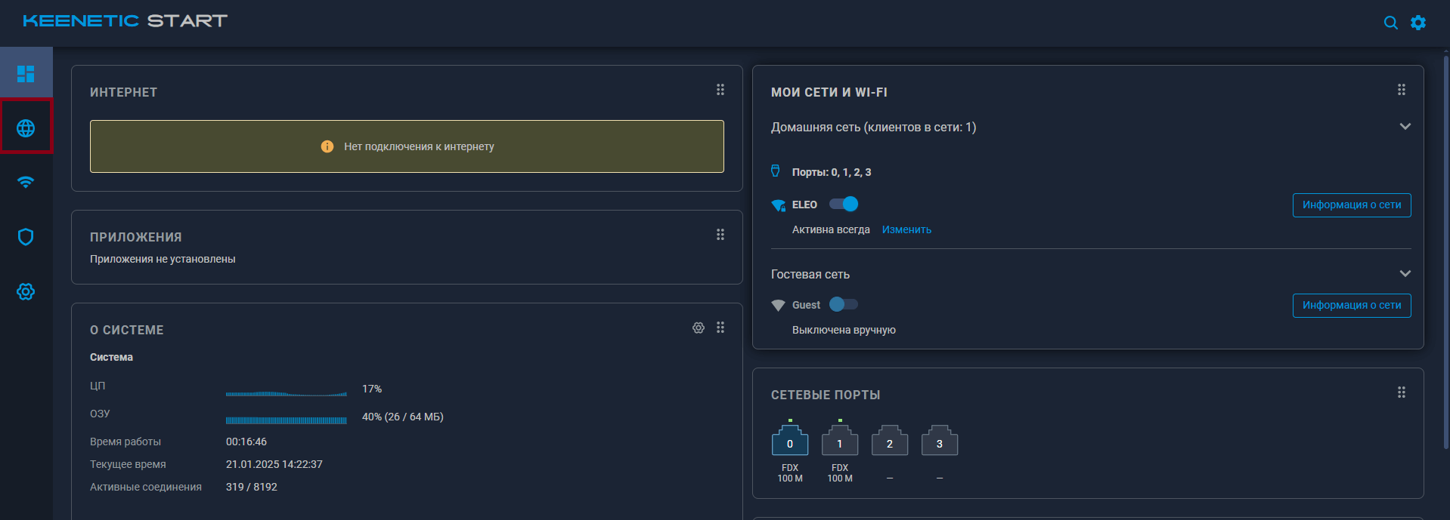Open settings gear in top header
Image resolution: width=1450 pixels, height=520 pixels.
[1418, 23]
